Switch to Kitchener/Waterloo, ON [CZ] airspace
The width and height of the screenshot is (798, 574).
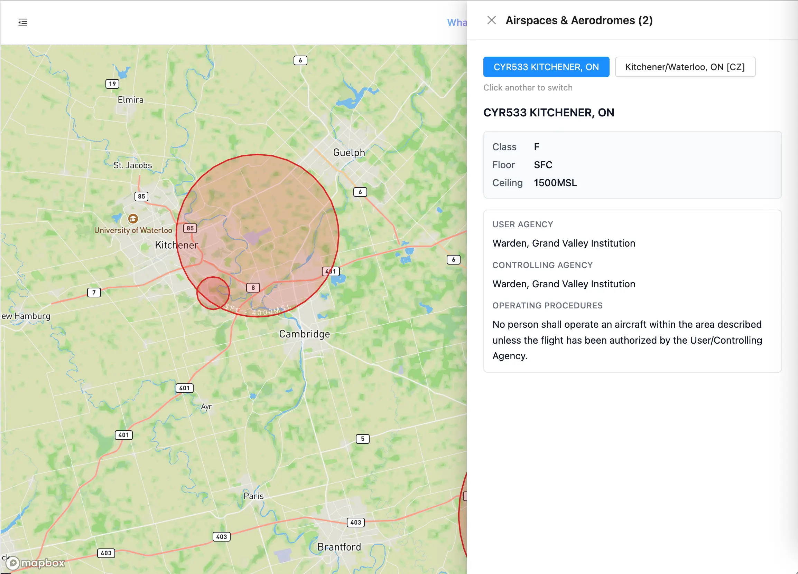coord(685,67)
